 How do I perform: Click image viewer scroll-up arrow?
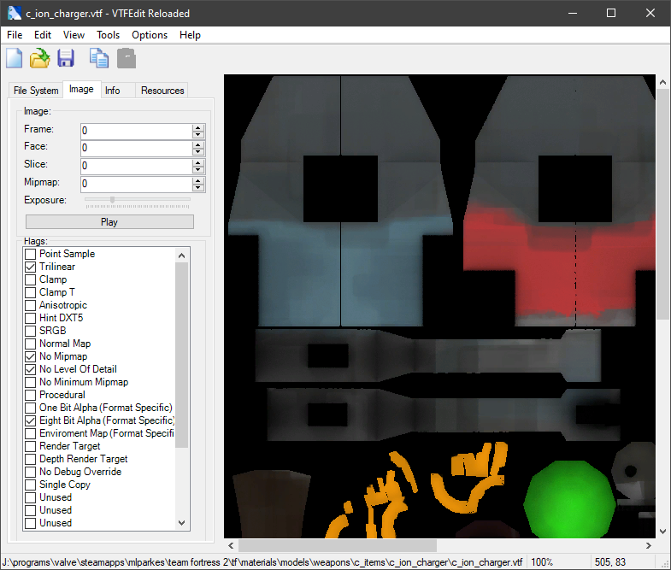click(662, 82)
